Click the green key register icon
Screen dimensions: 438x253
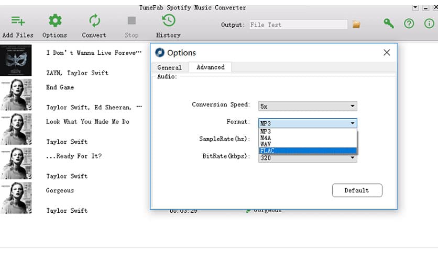388,24
